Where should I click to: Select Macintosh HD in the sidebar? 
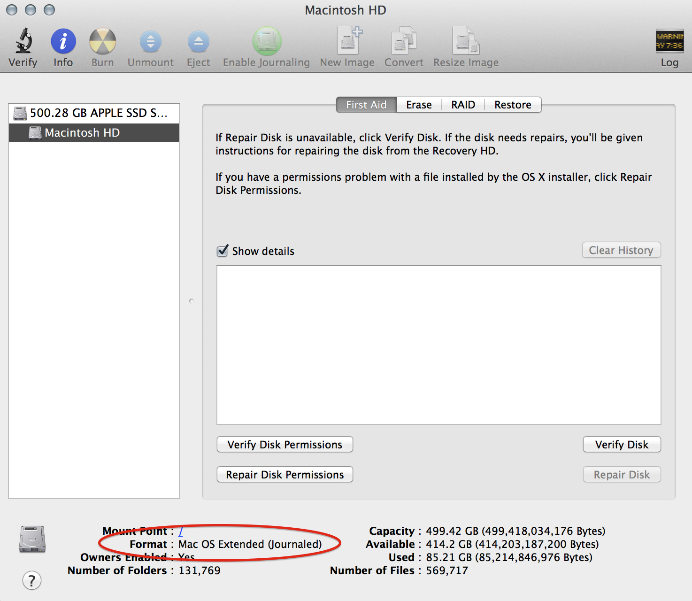pyautogui.click(x=82, y=133)
